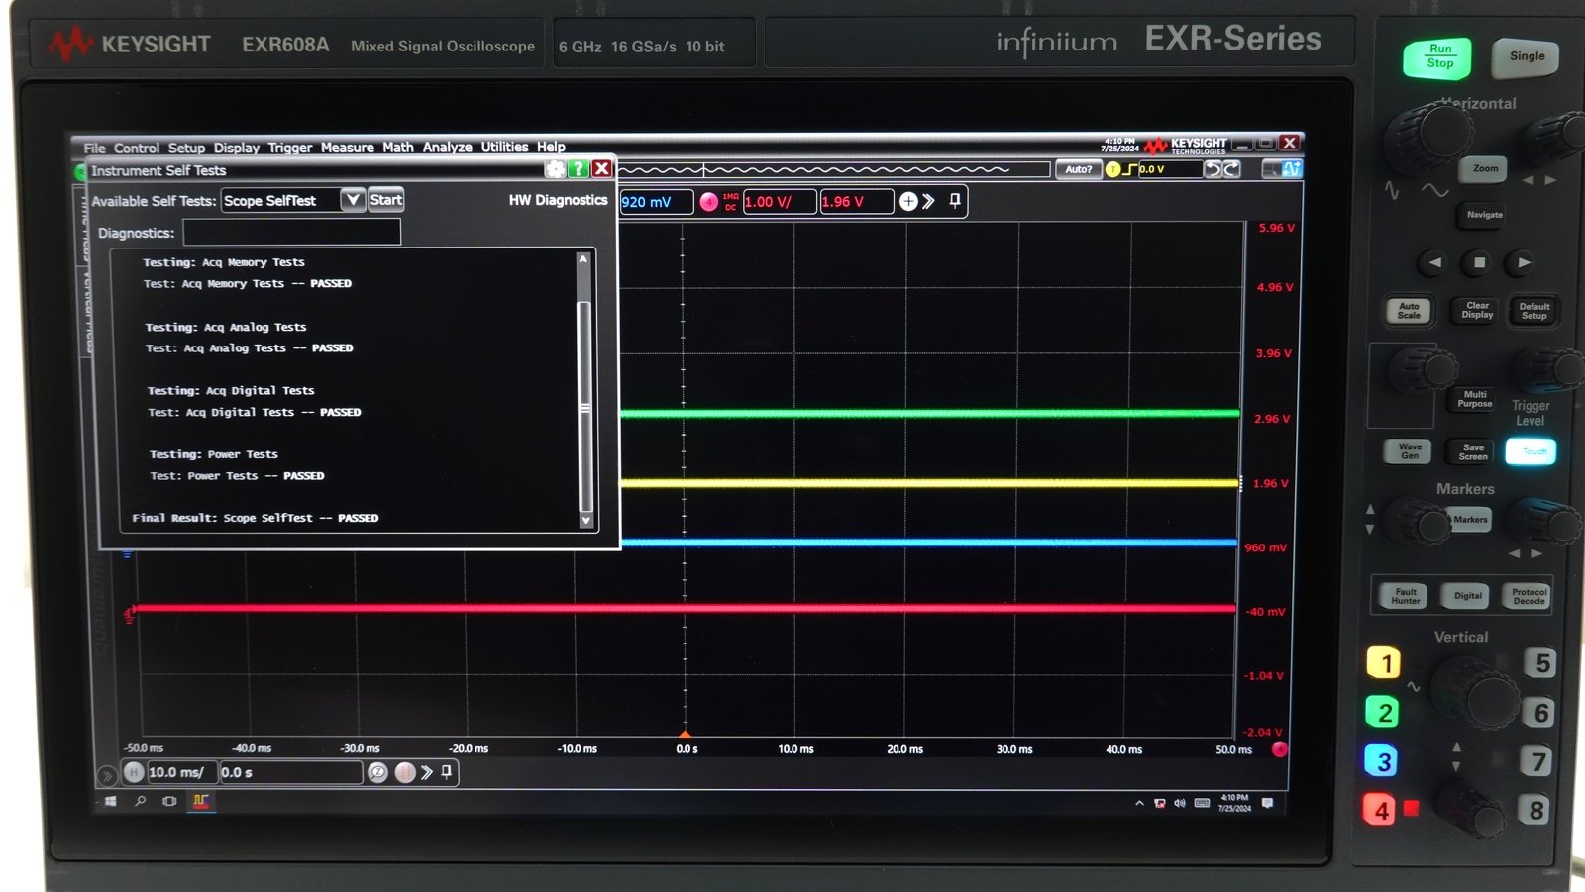1585x892 pixels.
Task: Open the Measure menu
Action: [x=347, y=148]
